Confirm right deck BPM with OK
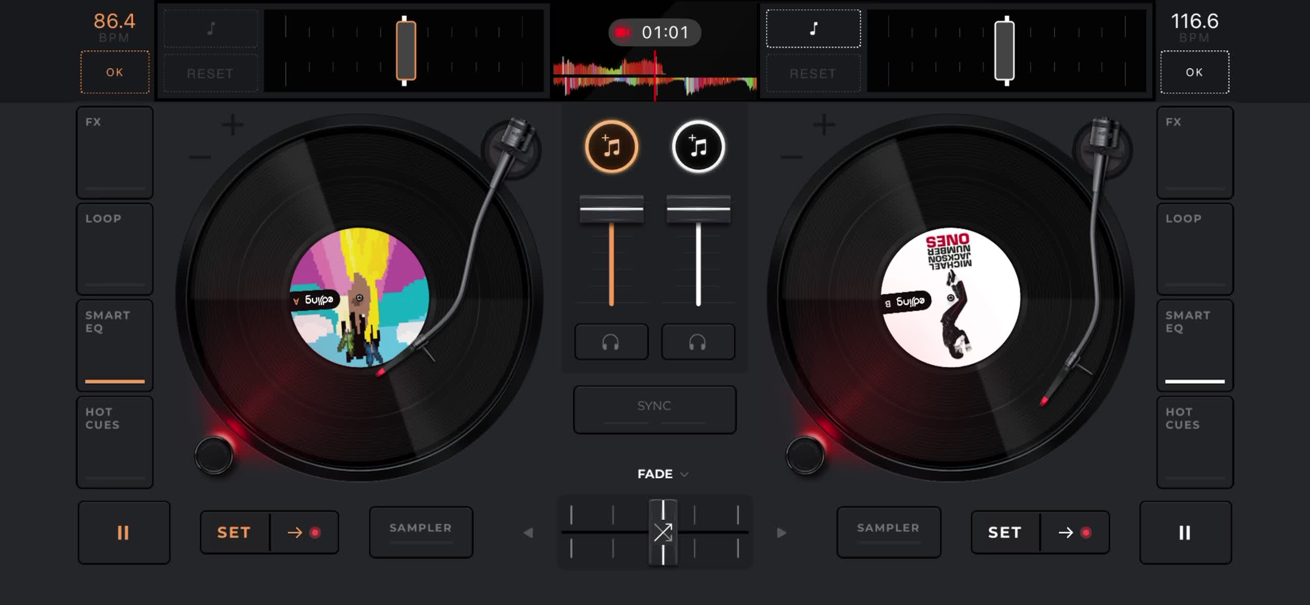 (x=1195, y=72)
